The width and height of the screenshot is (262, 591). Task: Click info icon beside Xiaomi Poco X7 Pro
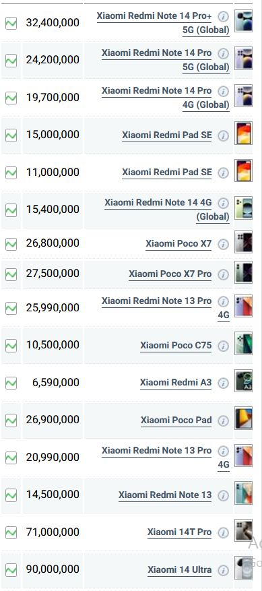coord(223,274)
